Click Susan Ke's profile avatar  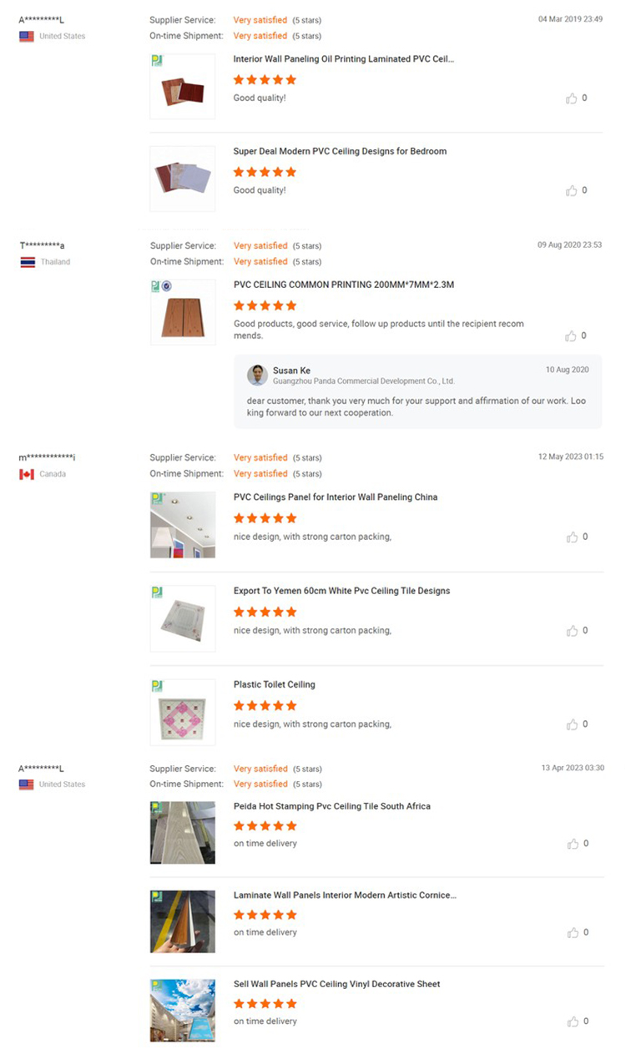pyautogui.click(x=257, y=374)
